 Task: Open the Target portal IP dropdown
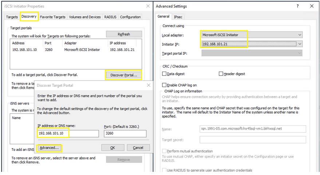252,53
